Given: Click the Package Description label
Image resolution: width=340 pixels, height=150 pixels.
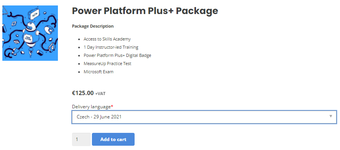Looking at the screenshot, I should tap(93, 26).
